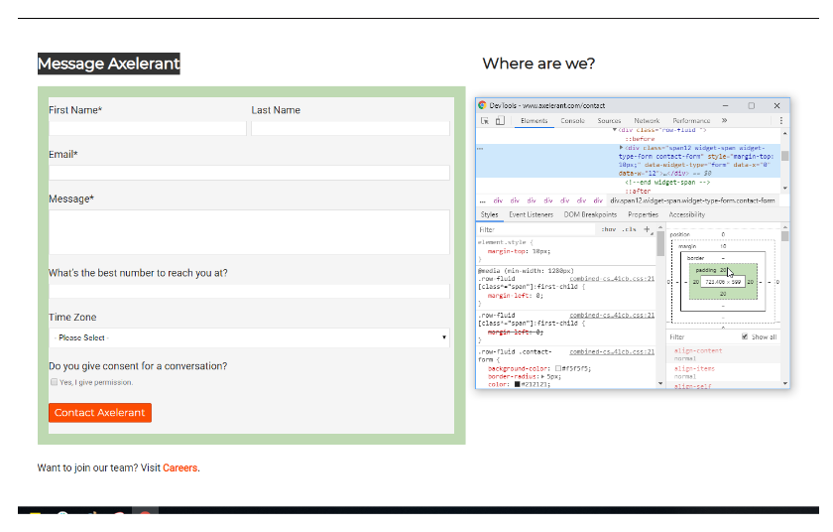Open the Network tab
Image resolution: width=833 pixels, height=532 pixels.
click(x=647, y=121)
